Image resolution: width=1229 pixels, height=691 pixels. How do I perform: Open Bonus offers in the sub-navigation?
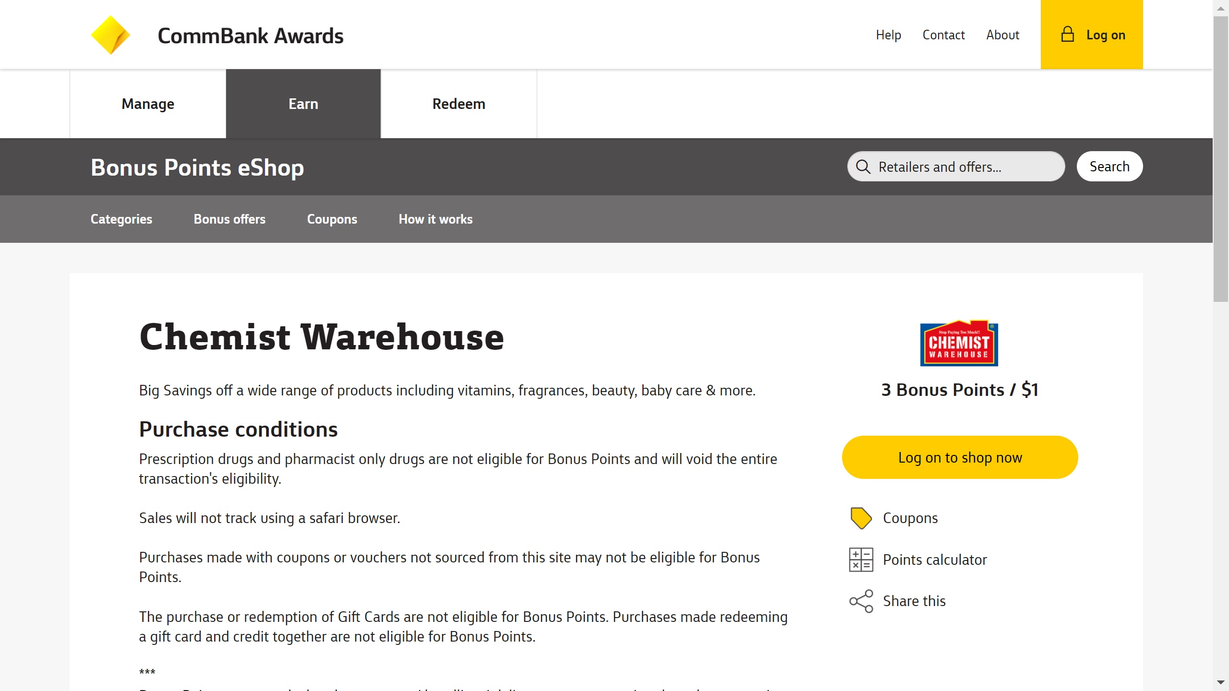coord(229,219)
